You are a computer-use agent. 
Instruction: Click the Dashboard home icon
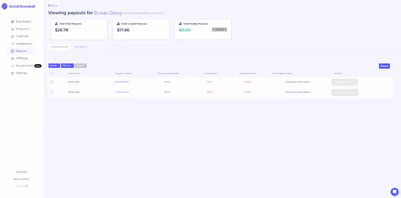click(x=13, y=22)
